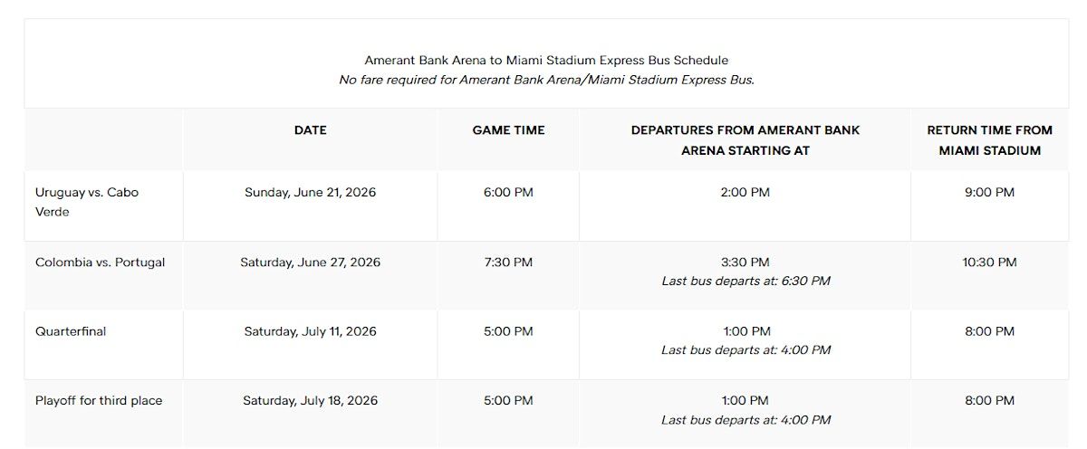Click the 6:00 PM game time
The height and width of the screenshot is (449, 1087).
click(x=509, y=193)
